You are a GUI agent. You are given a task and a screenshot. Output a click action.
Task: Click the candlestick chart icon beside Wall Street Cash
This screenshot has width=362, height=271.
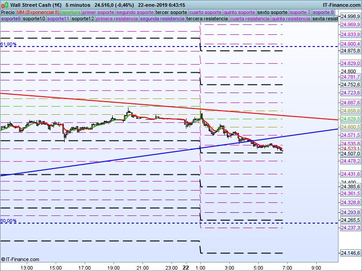click(x=5, y=5)
